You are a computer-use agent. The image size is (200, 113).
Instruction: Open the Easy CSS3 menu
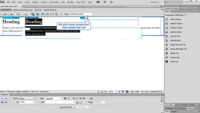(x=81, y=2)
